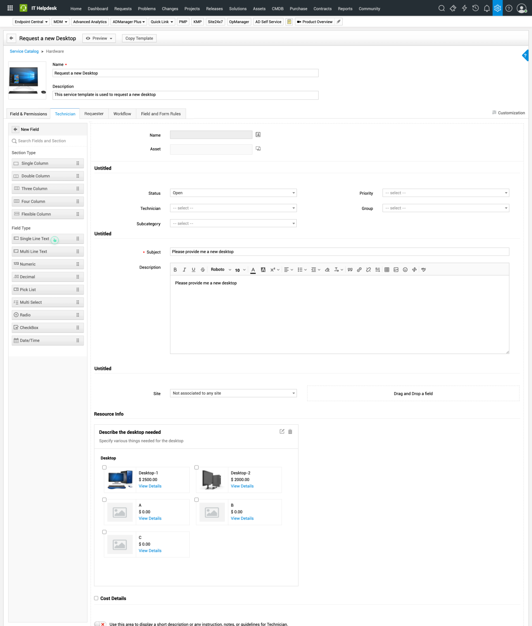
Task: Click the strikethrough formatting icon
Action: (203, 270)
